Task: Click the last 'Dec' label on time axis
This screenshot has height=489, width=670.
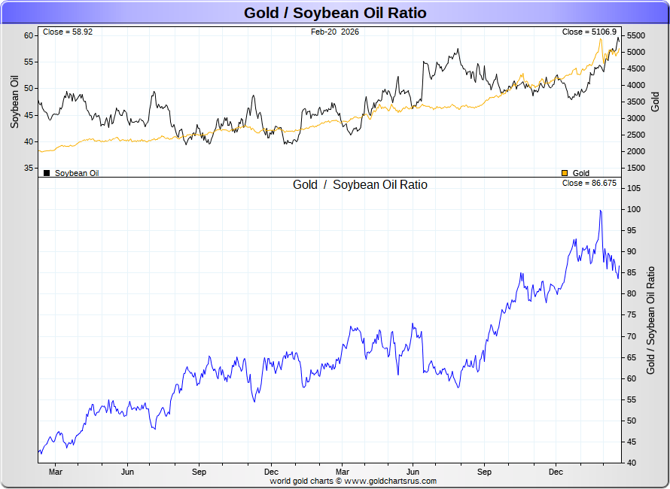Action: click(x=556, y=472)
